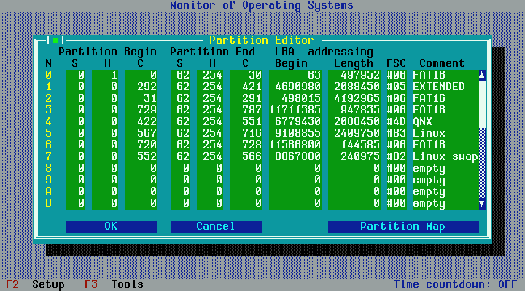This screenshot has width=525, height=291.
Task: Select the QNX comment field
Action: click(x=423, y=121)
